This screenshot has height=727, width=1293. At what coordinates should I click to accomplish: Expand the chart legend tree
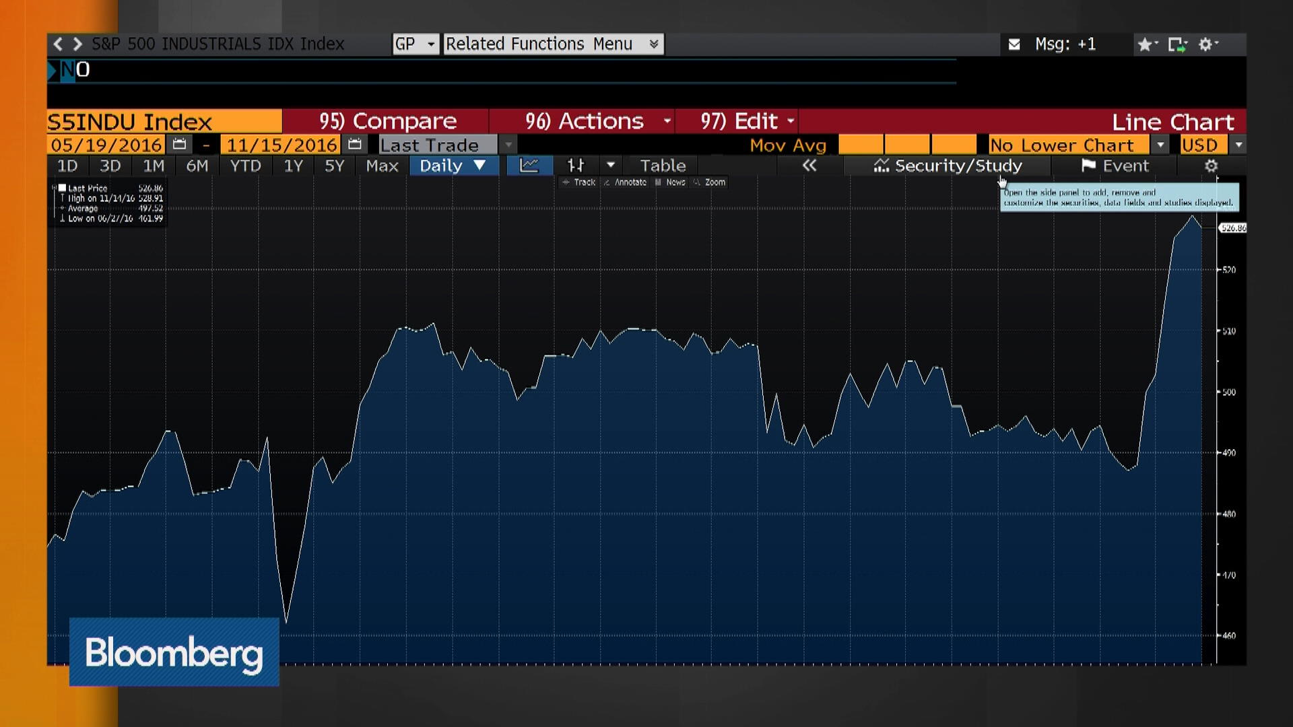pyautogui.click(x=54, y=188)
